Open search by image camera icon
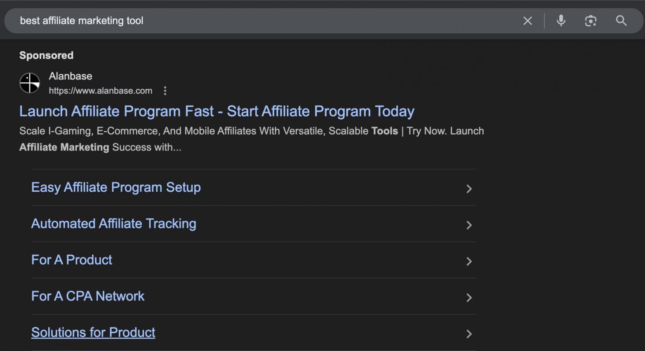 click(x=591, y=21)
